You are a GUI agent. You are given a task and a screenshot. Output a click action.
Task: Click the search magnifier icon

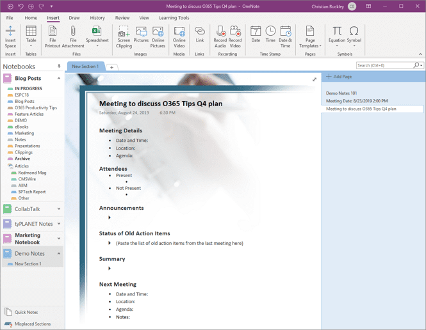tap(416, 65)
